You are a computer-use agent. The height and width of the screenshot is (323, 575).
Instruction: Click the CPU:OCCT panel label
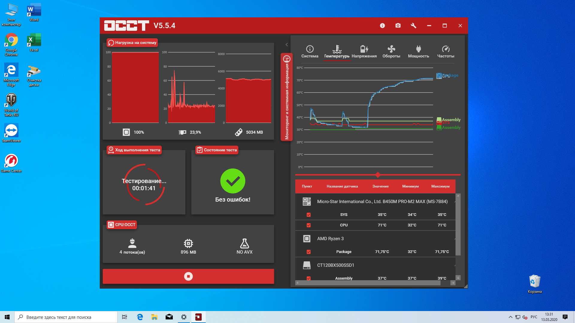[122, 225]
